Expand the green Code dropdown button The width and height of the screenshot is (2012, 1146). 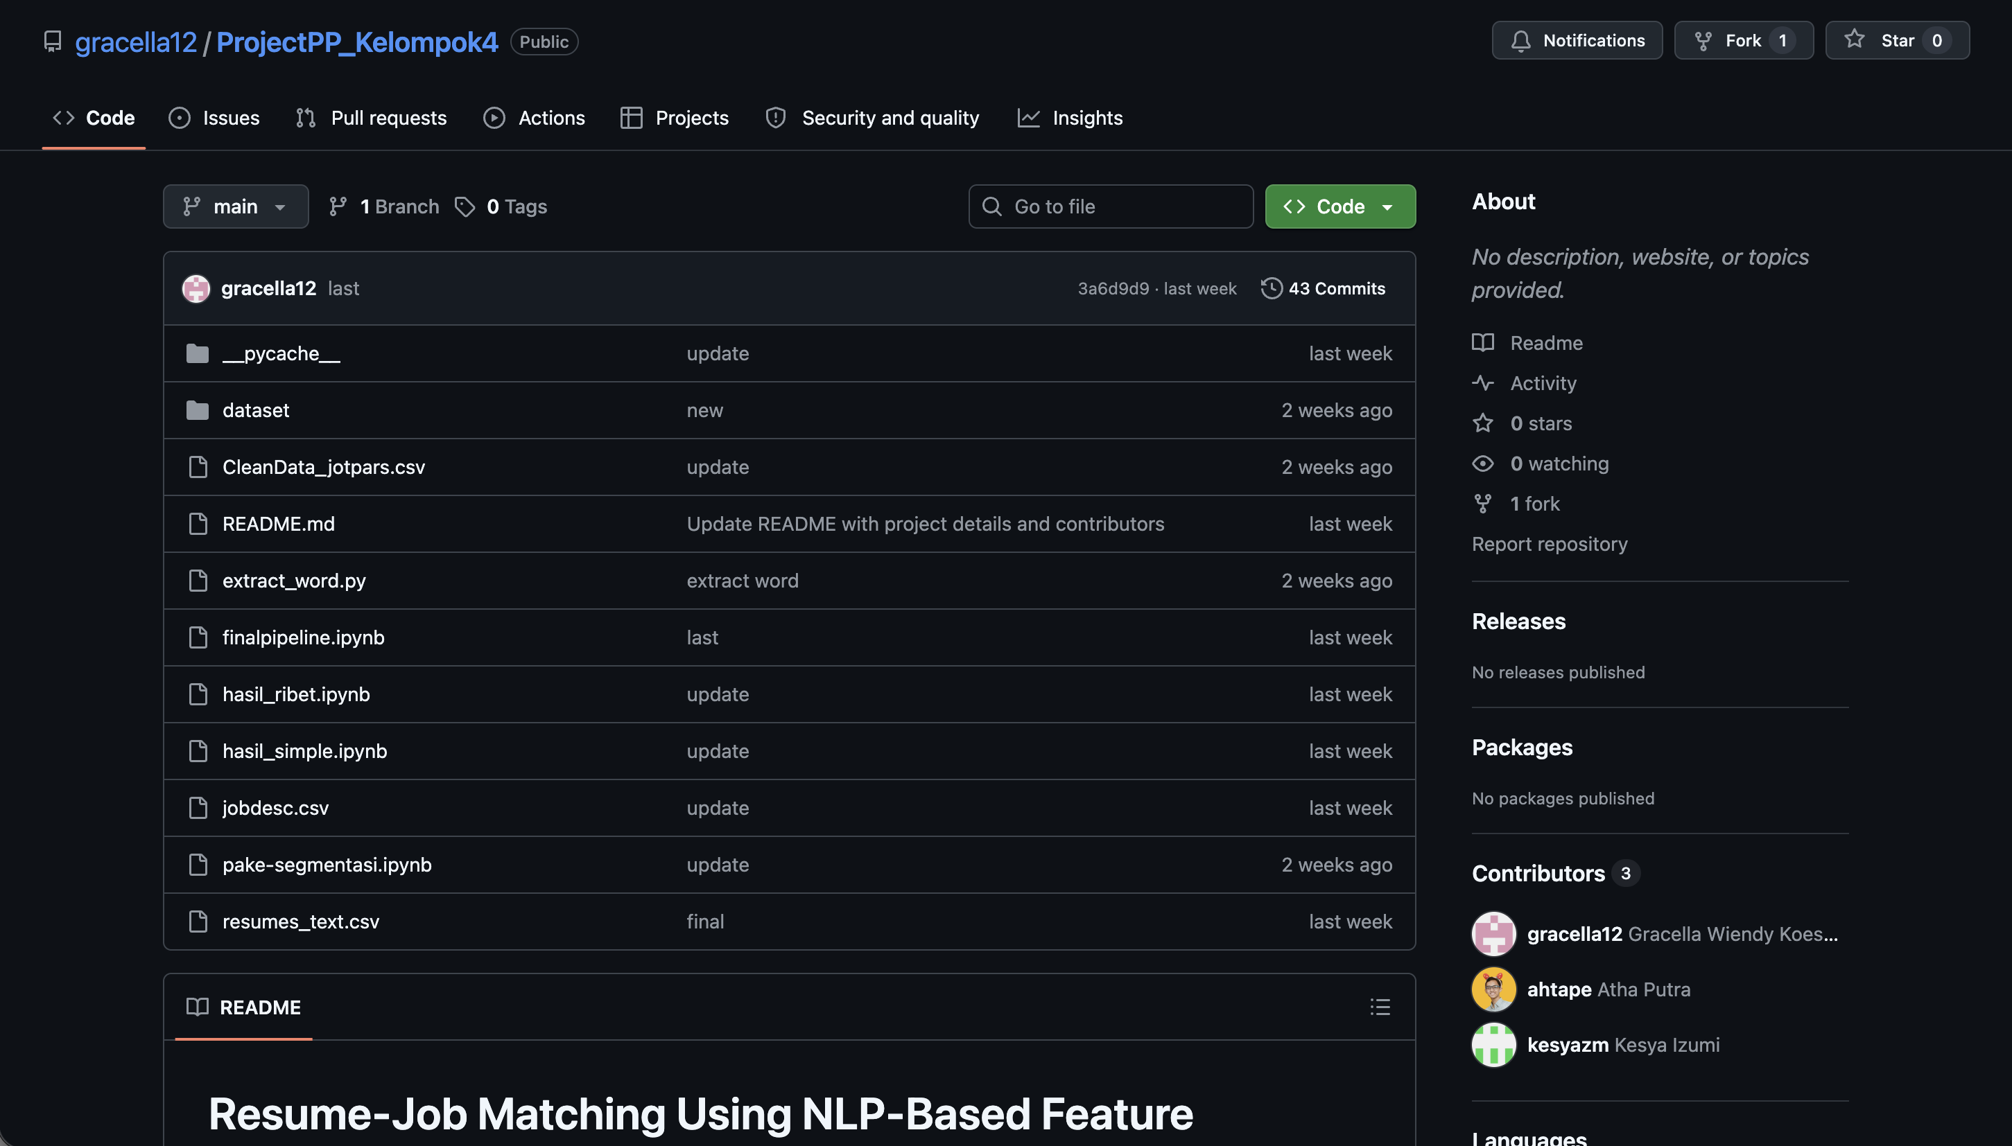pyautogui.click(x=1340, y=206)
